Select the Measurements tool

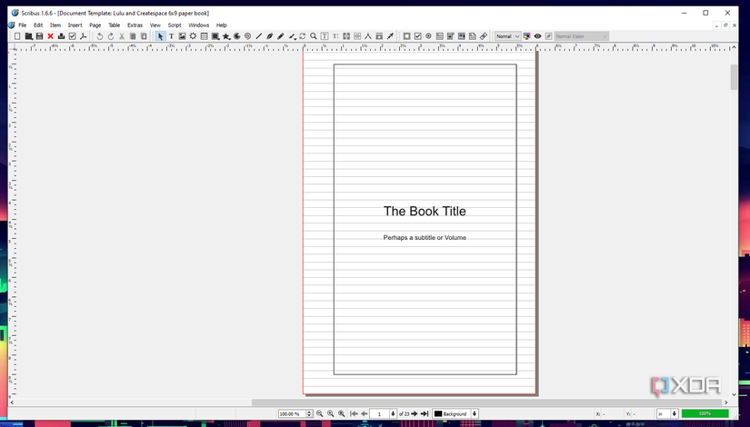pos(368,36)
